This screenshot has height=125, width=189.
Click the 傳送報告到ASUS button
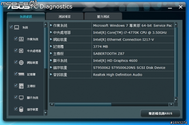160,113
